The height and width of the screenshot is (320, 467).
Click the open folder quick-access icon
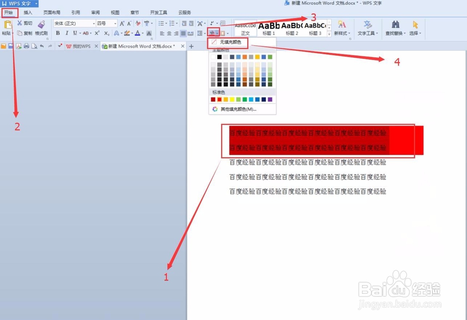tap(3, 46)
